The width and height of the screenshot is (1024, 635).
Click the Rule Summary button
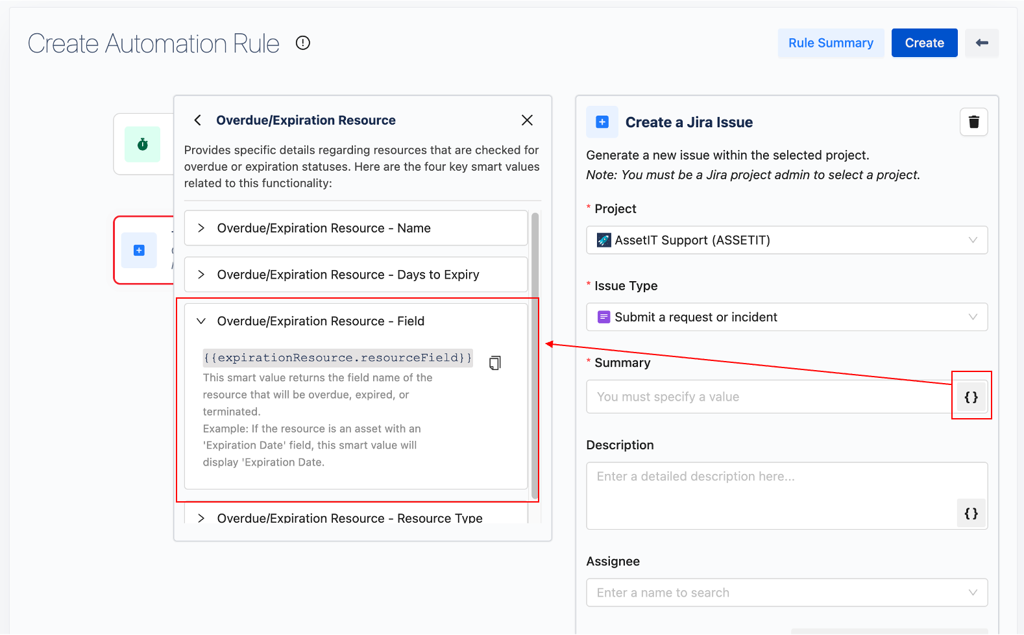tap(831, 43)
